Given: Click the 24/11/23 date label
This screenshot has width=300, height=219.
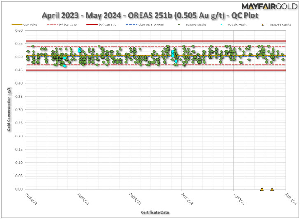Looking at the screenshot, I should (x=187, y=199).
